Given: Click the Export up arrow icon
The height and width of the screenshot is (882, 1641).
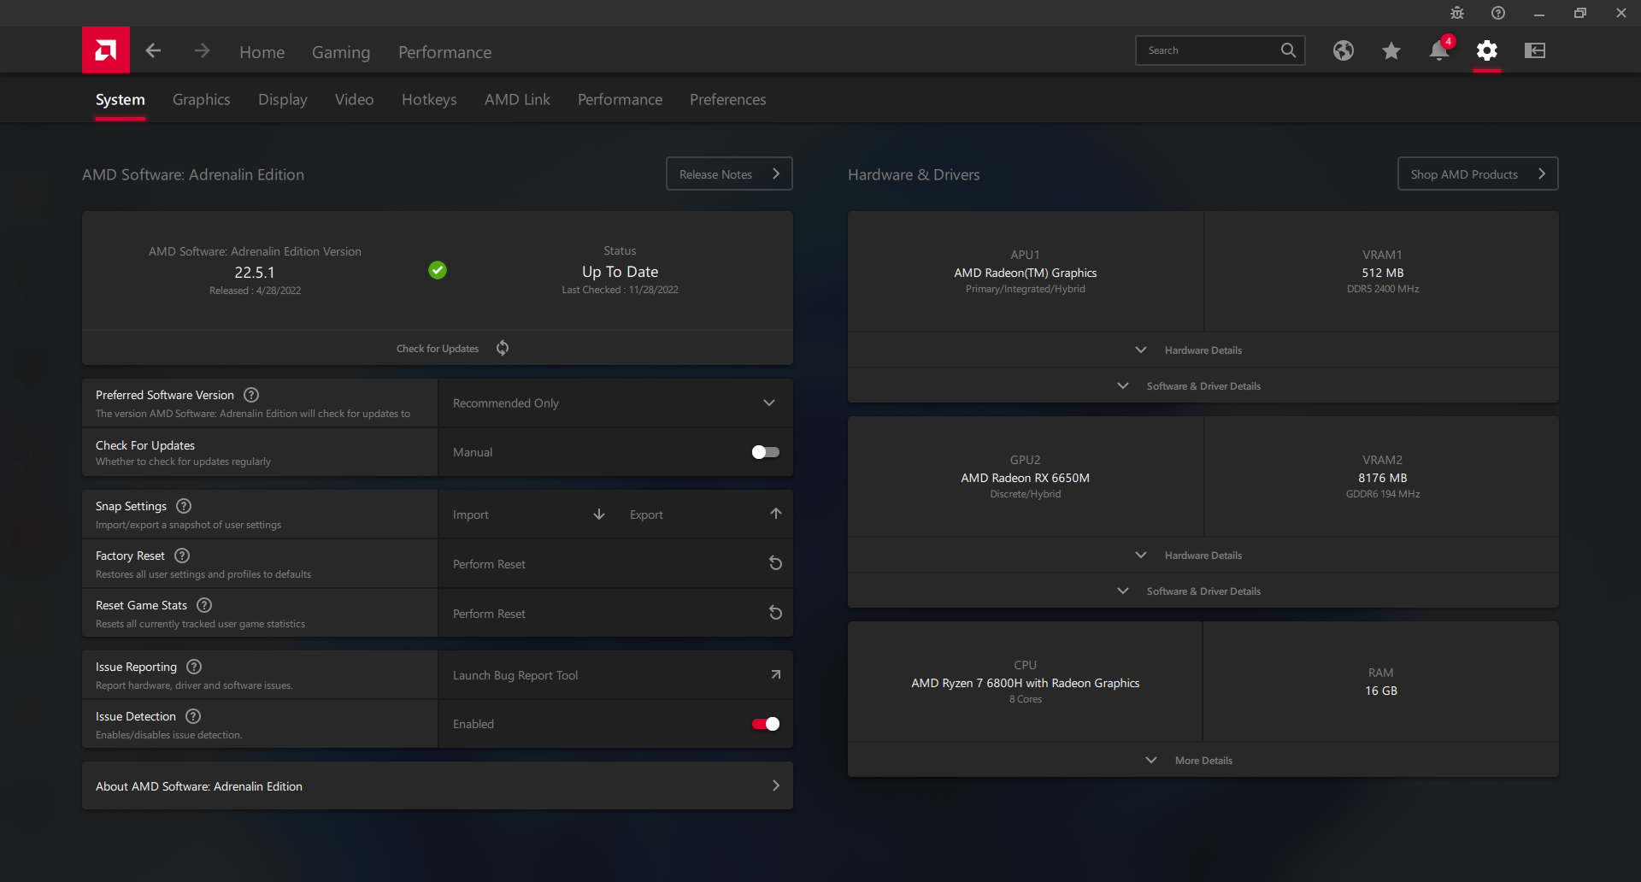Looking at the screenshot, I should [x=776, y=514].
